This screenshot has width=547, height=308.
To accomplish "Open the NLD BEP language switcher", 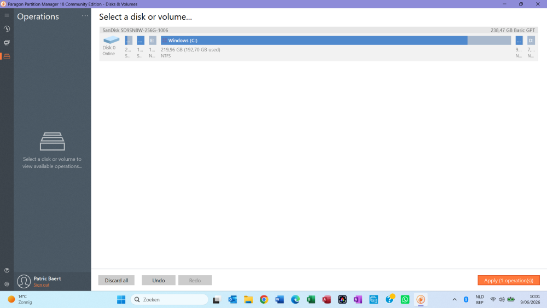I will pyautogui.click(x=480, y=299).
